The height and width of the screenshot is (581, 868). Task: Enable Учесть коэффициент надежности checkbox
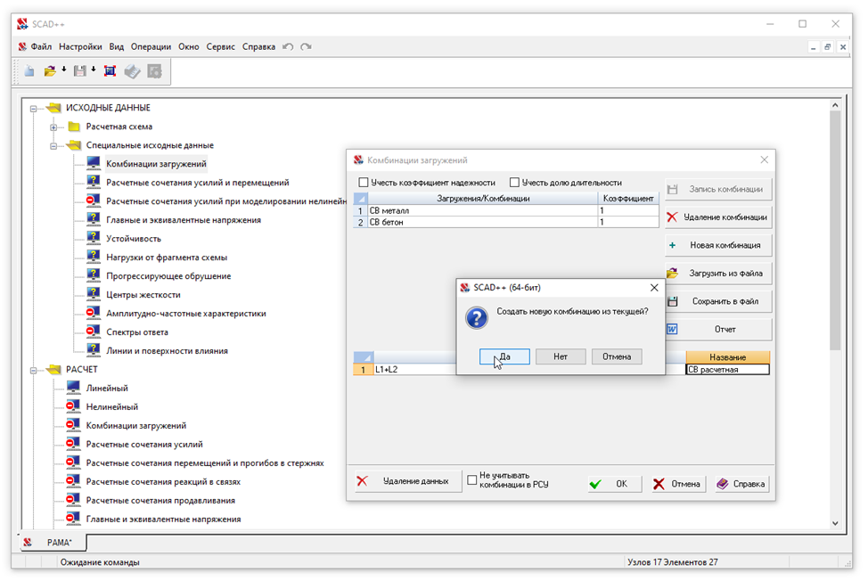point(363,182)
